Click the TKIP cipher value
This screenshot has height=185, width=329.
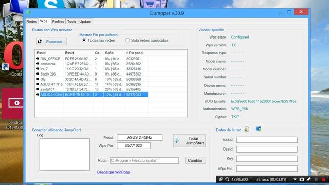point(235,117)
